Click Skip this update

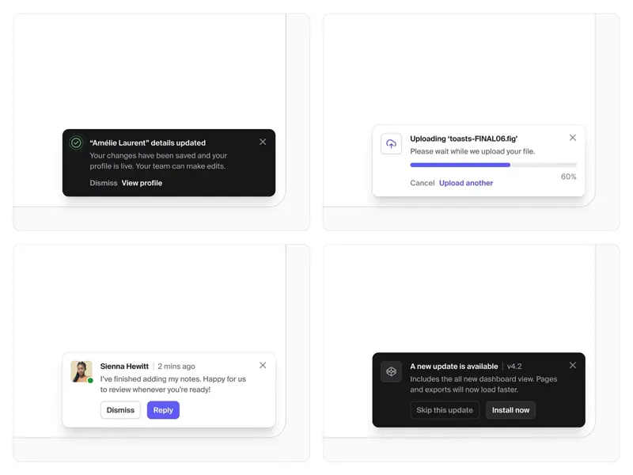(445, 410)
